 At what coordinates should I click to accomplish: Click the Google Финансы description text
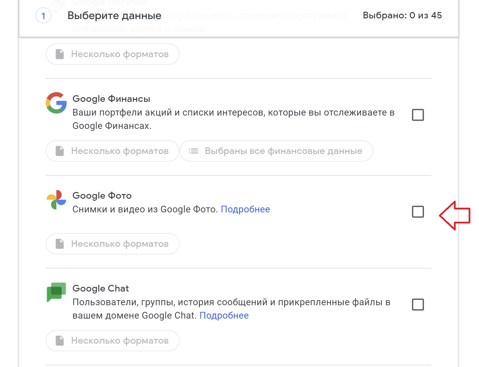point(233,119)
